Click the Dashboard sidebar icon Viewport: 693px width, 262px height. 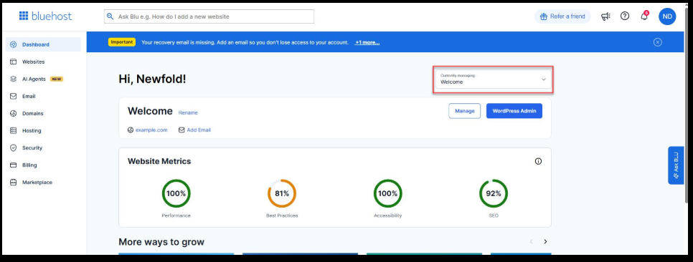[x=13, y=44]
